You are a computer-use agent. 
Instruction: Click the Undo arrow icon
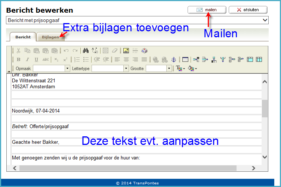[66, 51]
